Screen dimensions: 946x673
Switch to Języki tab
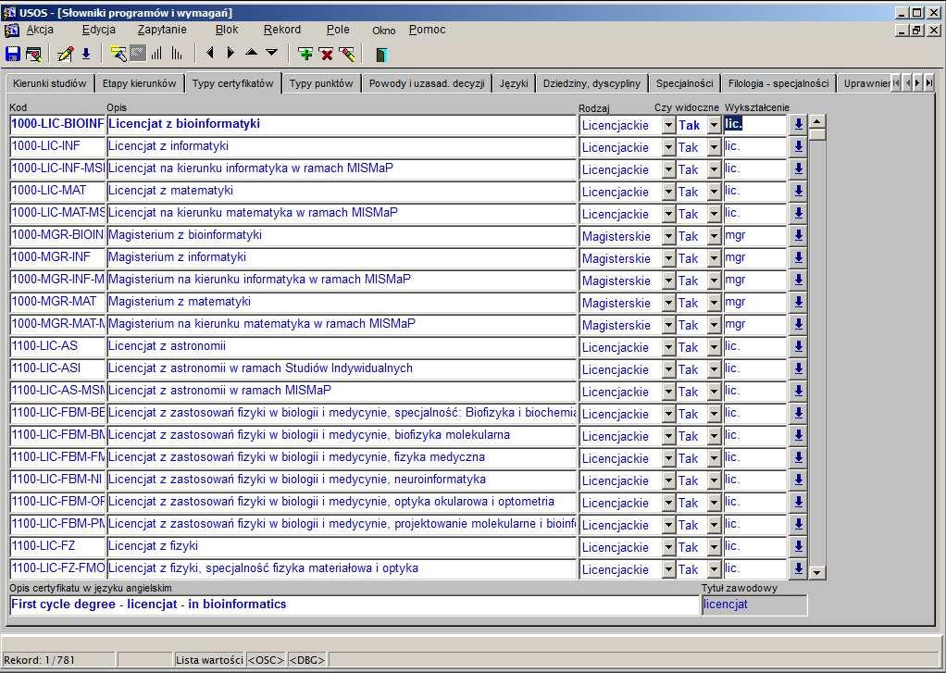click(514, 84)
